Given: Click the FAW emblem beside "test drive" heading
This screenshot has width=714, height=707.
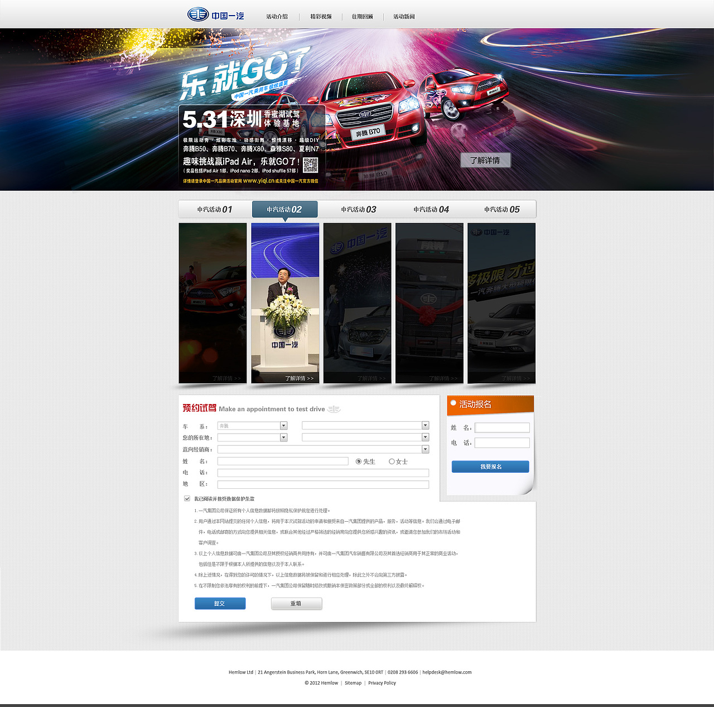Looking at the screenshot, I should click(333, 408).
